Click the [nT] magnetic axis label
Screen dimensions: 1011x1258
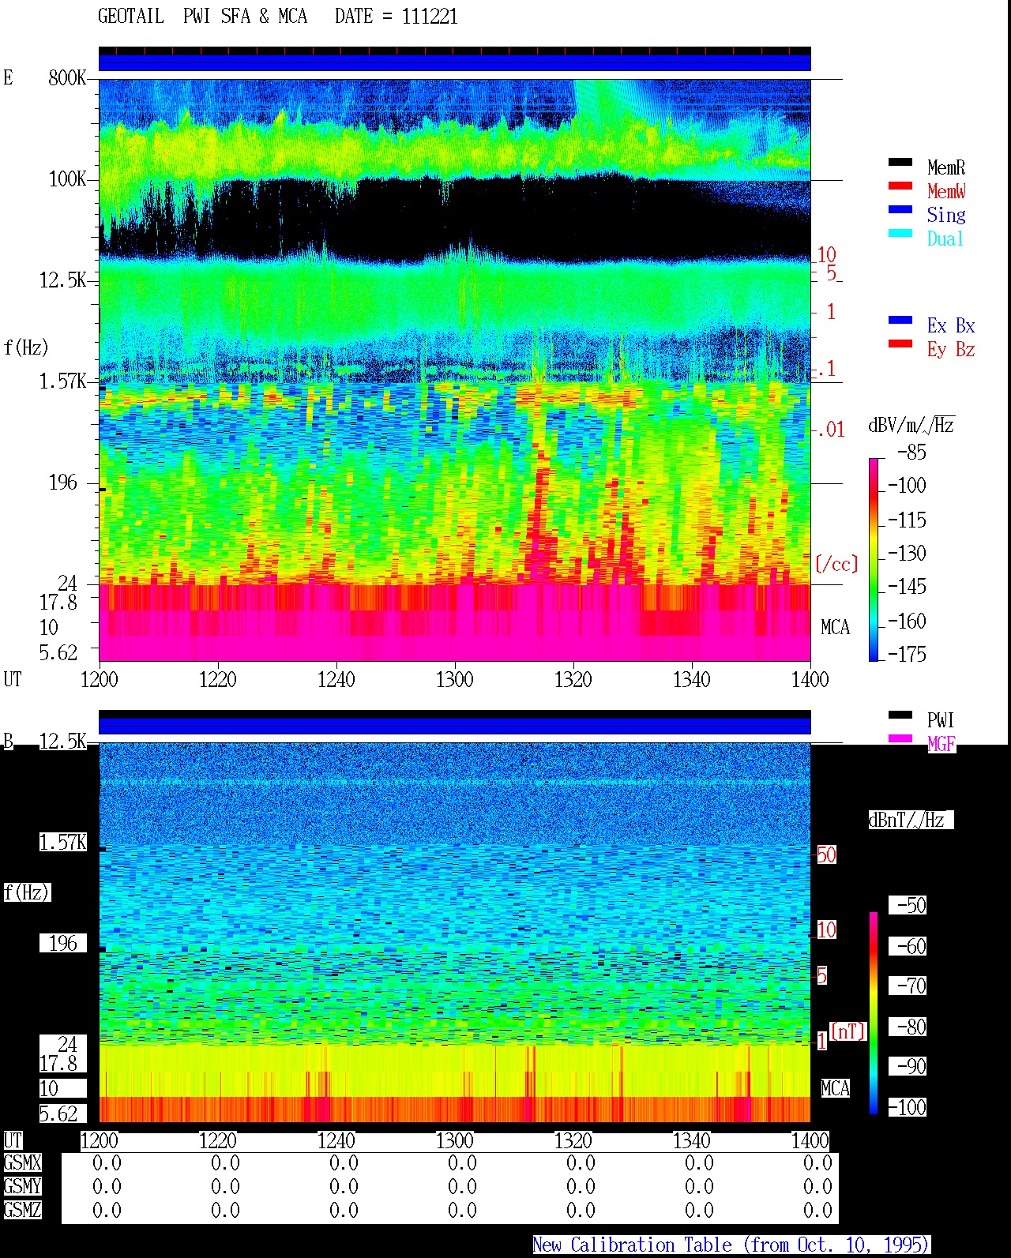[848, 1031]
